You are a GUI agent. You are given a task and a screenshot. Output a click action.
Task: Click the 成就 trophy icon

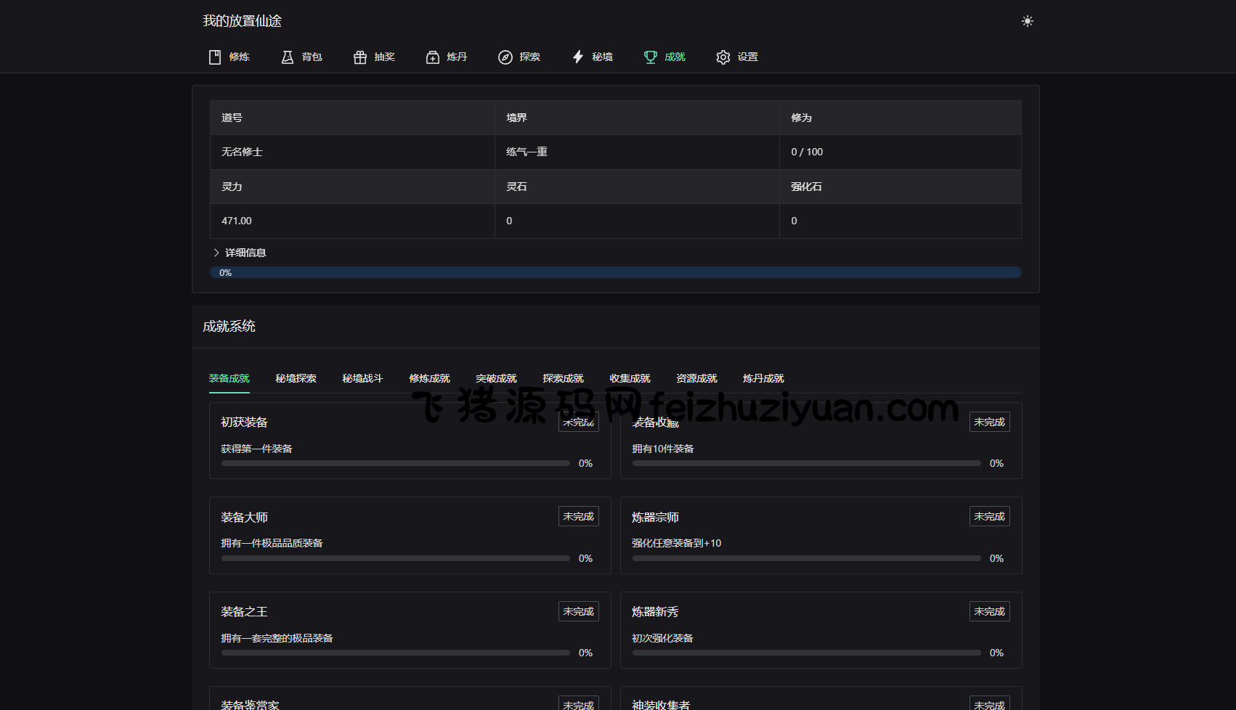point(651,57)
